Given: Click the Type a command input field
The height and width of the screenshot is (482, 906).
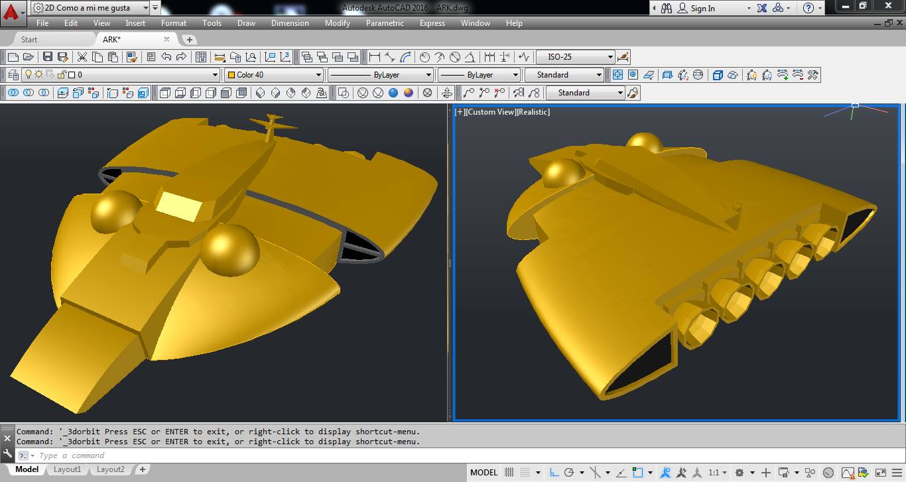Looking at the screenshot, I should coord(199,455).
